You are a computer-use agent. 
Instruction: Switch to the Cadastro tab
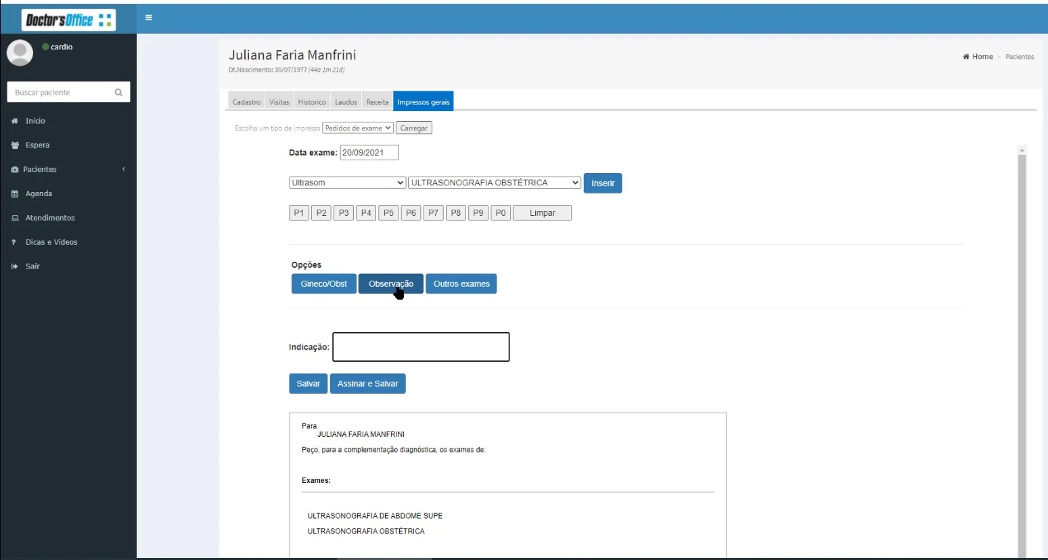pos(246,102)
